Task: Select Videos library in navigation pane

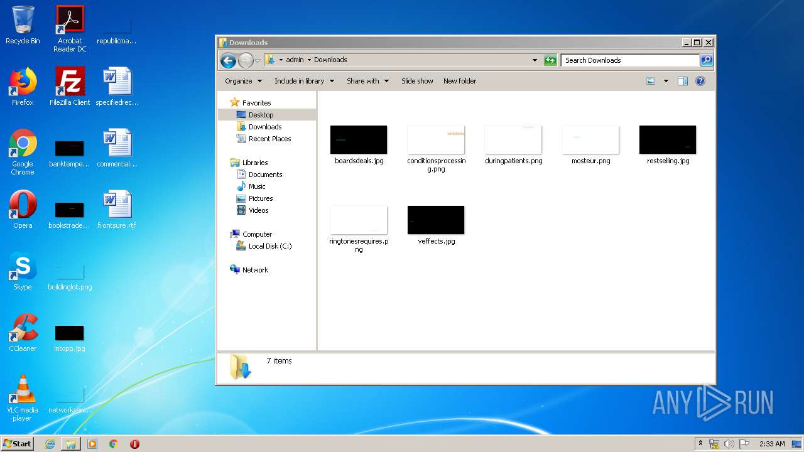Action: [258, 210]
